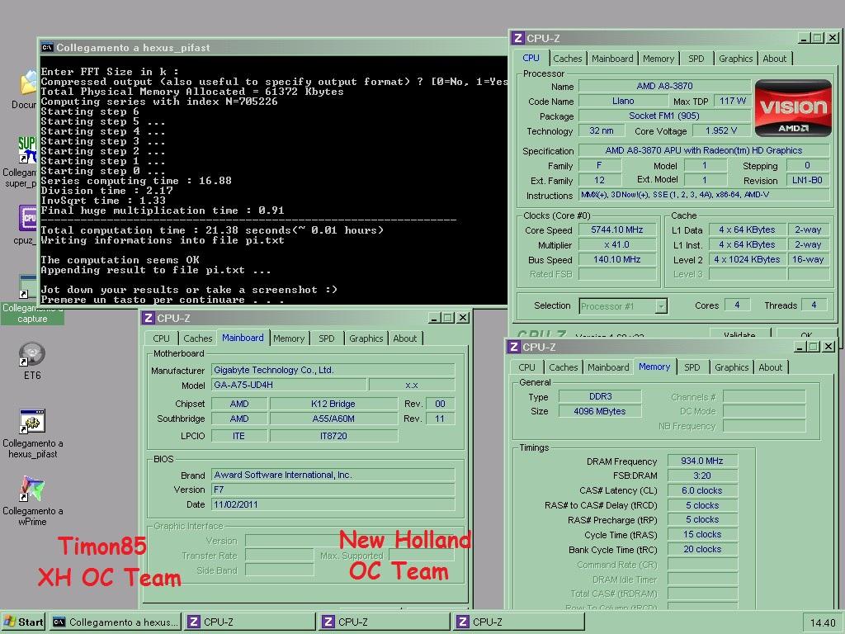
Task: Activate Collegamento a hexus taskbar button
Action: (116, 622)
